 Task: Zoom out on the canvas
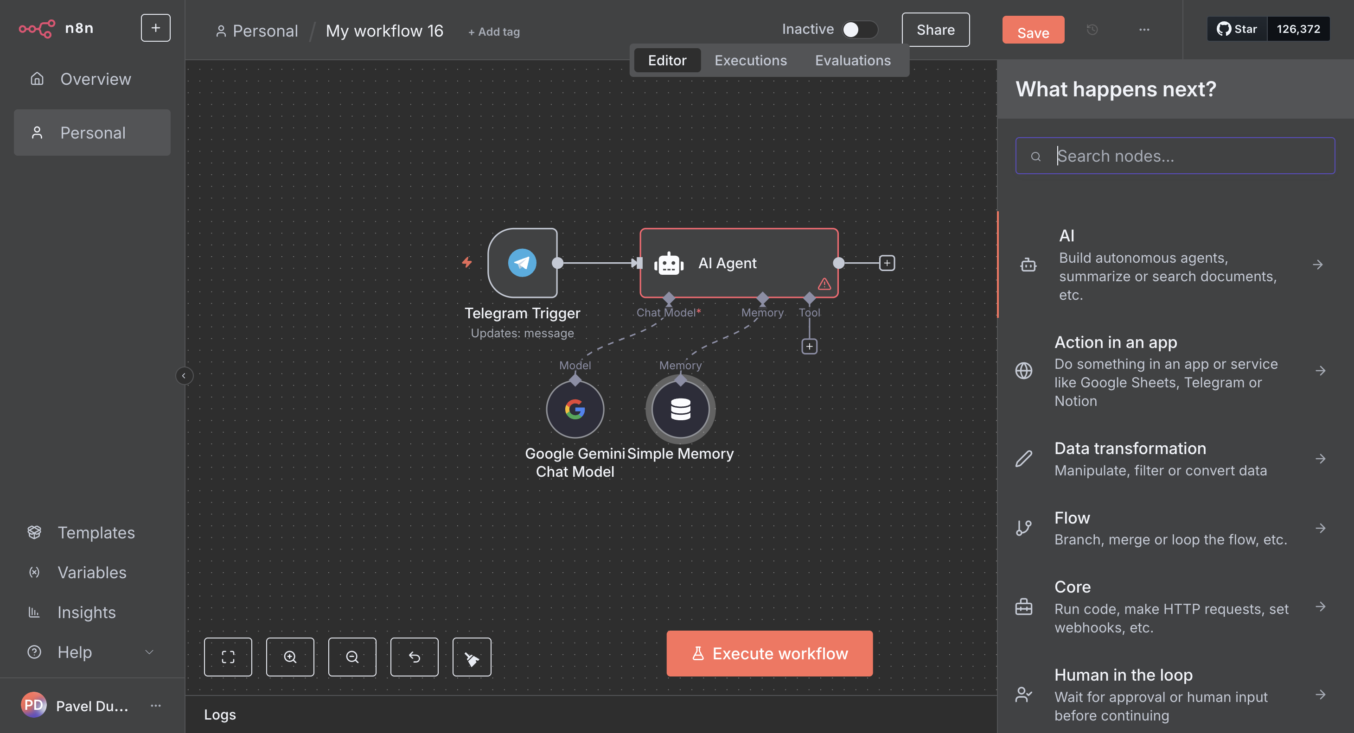click(351, 657)
